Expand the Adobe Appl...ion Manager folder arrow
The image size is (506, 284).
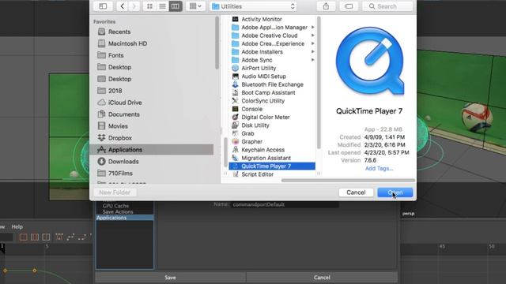click(313, 28)
